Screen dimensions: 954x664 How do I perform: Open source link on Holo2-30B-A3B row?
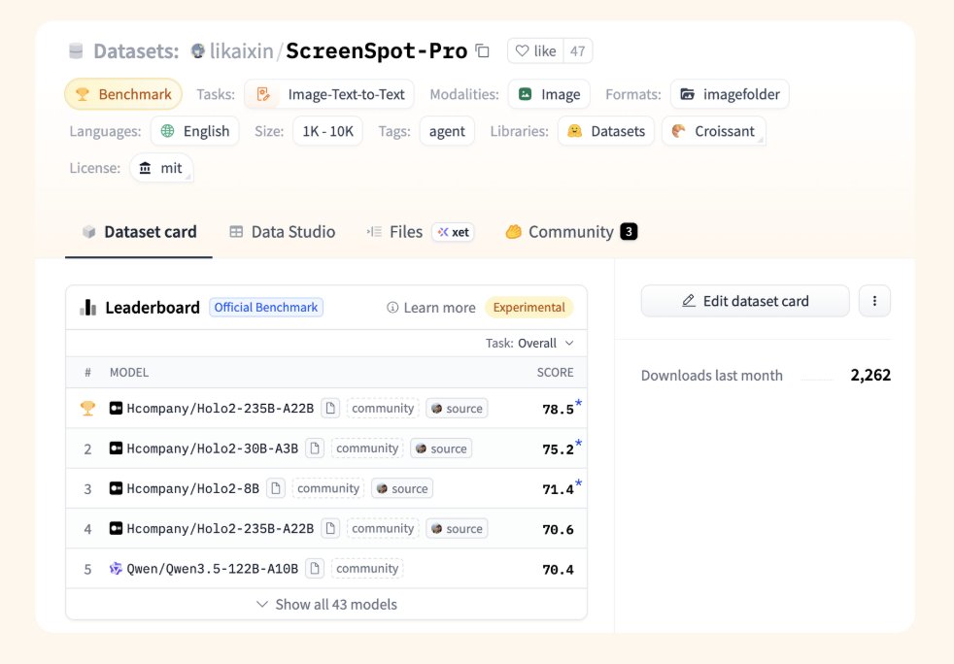pyautogui.click(x=441, y=448)
